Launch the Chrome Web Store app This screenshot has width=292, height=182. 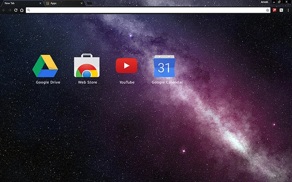[x=87, y=66]
